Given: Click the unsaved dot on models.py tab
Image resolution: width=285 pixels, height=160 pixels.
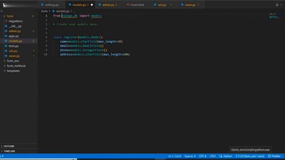Looking at the screenshot, I should [x=92, y=5].
